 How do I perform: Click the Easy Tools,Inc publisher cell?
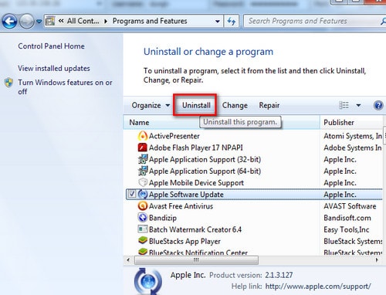(347, 229)
